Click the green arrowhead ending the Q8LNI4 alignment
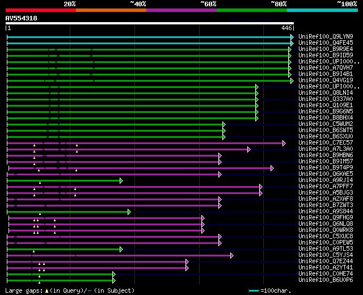Viewport: 363px width, 295px height. [x=257, y=93]
